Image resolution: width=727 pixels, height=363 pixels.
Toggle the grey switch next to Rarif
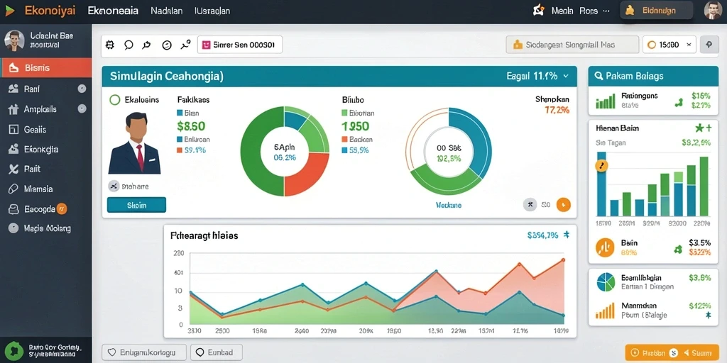coord(82,89)
